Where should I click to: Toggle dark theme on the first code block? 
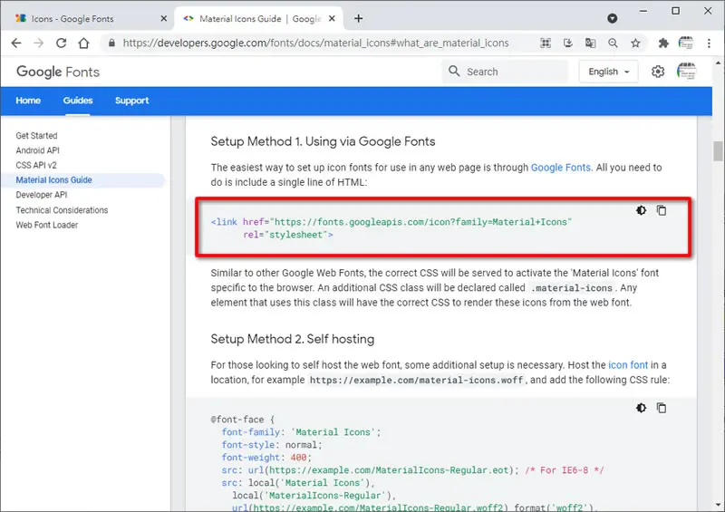pos(641,210)
